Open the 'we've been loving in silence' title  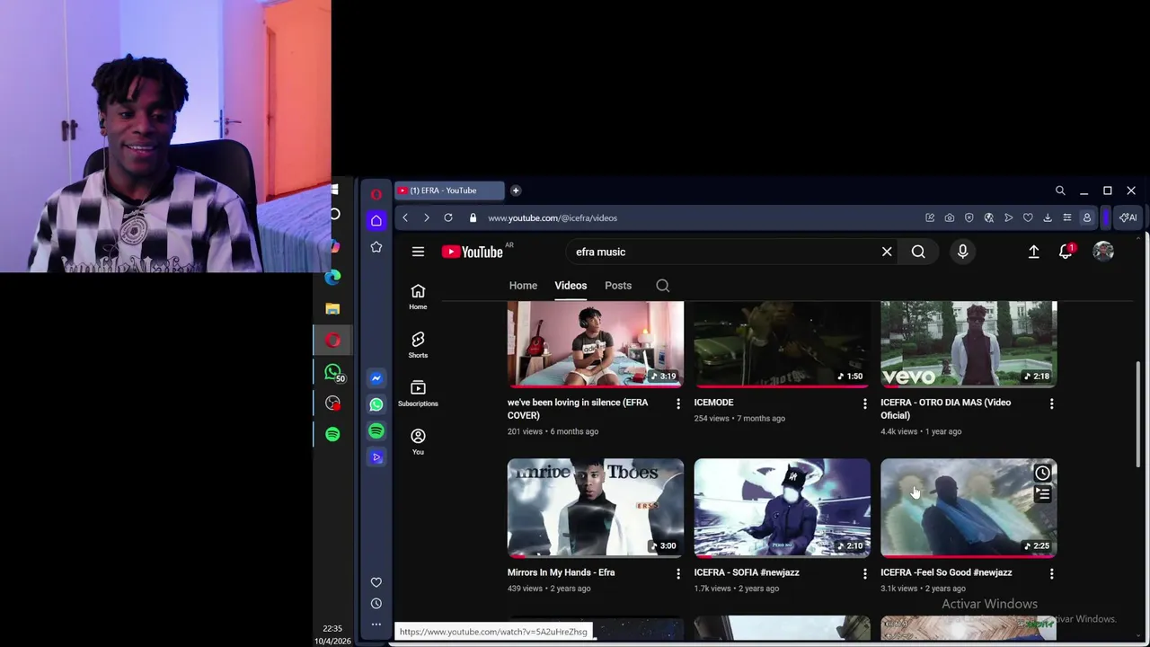(x=578, y=409)
